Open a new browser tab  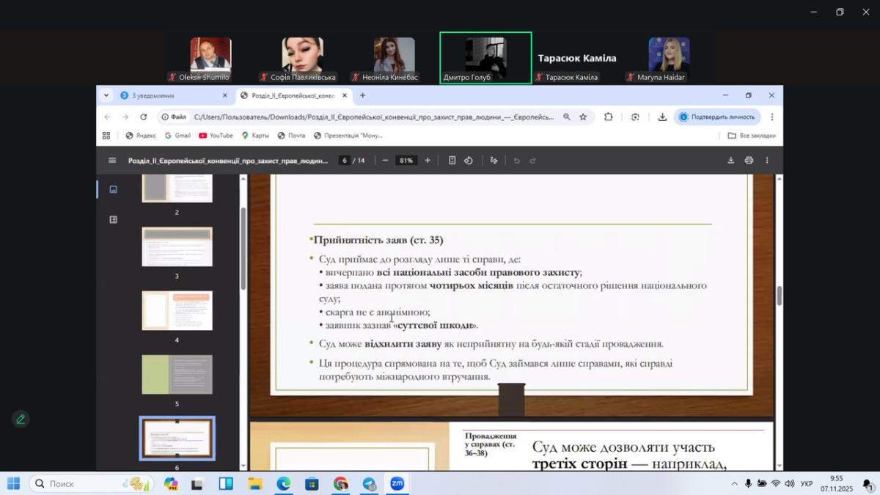click(x=362, y=95)
